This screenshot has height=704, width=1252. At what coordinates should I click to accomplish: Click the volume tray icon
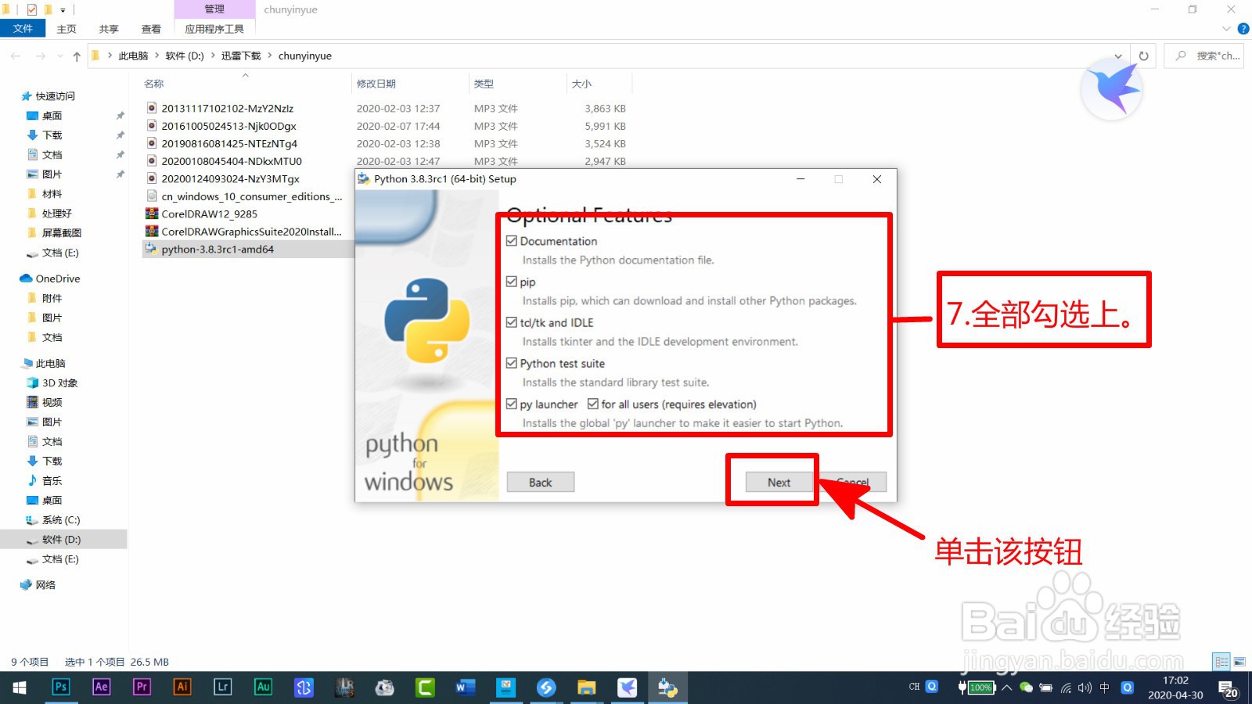(1085, 688)
